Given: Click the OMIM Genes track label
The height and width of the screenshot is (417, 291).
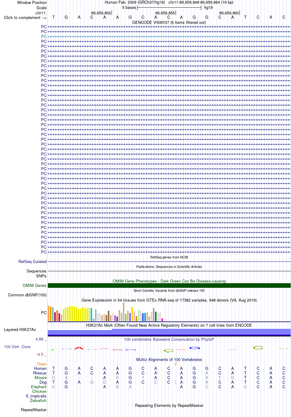Looking at the screenshot, I should coord(35,285).
